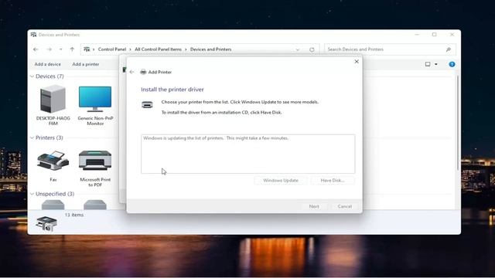Click All Control Panel Items breadcrumb

158,49
